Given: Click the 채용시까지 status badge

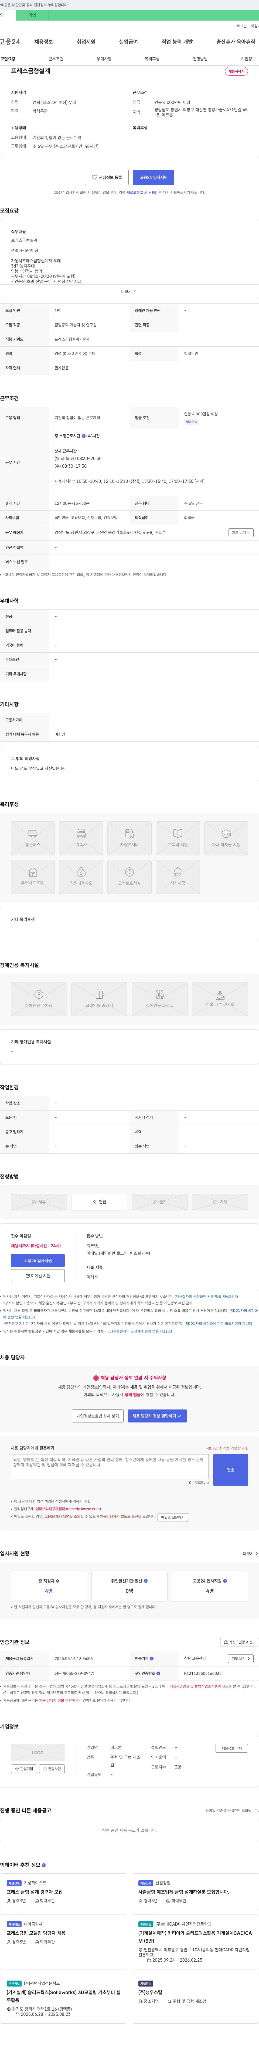Looking at the screenshot, I should [x=236, y=71].
